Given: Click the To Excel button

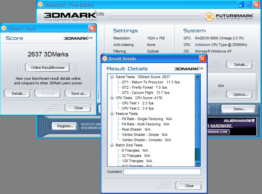Looking at the screenshot, I should [x=48, y=94].
